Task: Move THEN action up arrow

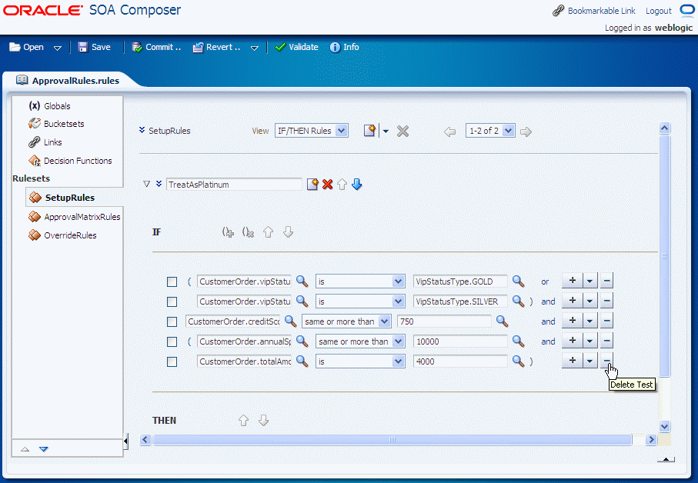Action: [x=243, y=420]
